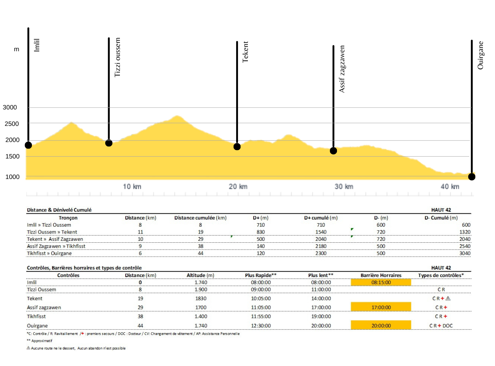Click the 2500 altitude axis label
Screen dimensions: 495x366
(x=12, y=124)
